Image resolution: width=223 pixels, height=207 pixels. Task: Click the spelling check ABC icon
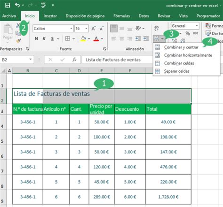[x=43, y=5]
